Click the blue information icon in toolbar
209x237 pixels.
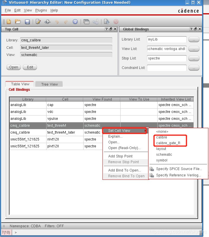click(x=75, y=22)
